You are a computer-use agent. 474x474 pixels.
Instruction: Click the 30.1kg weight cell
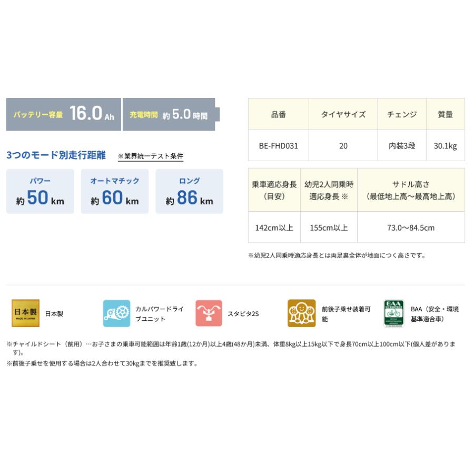(x=445, y=145)
